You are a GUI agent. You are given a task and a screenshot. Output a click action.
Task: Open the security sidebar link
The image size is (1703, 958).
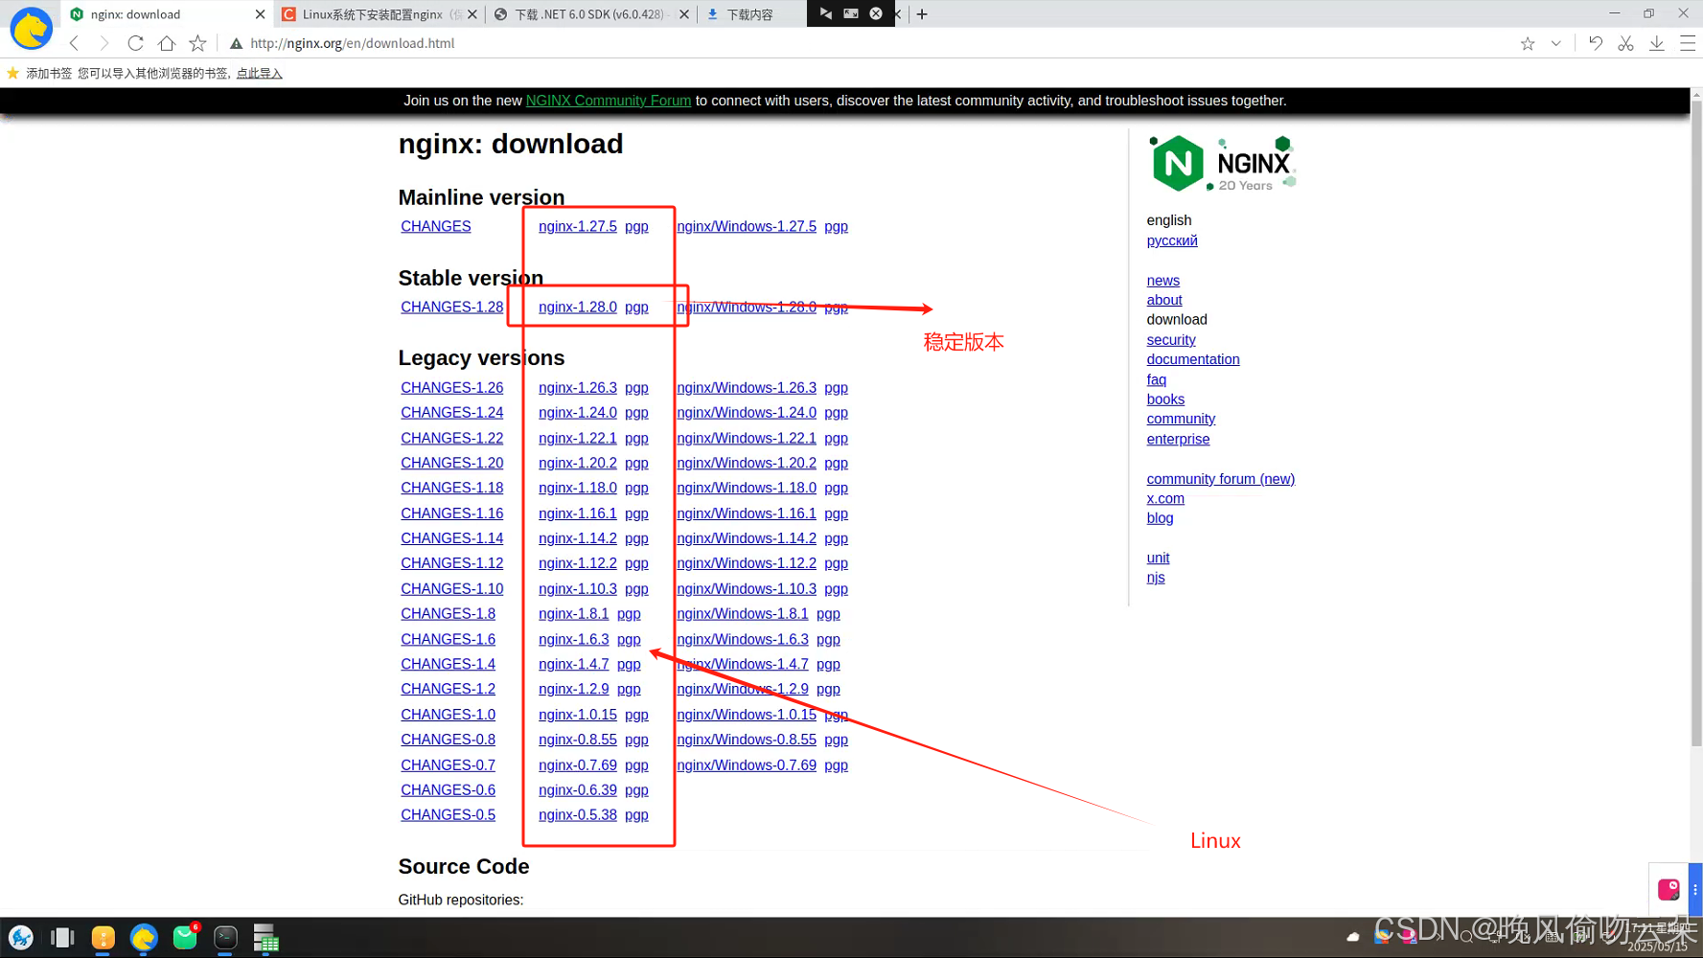[1171, 339]
